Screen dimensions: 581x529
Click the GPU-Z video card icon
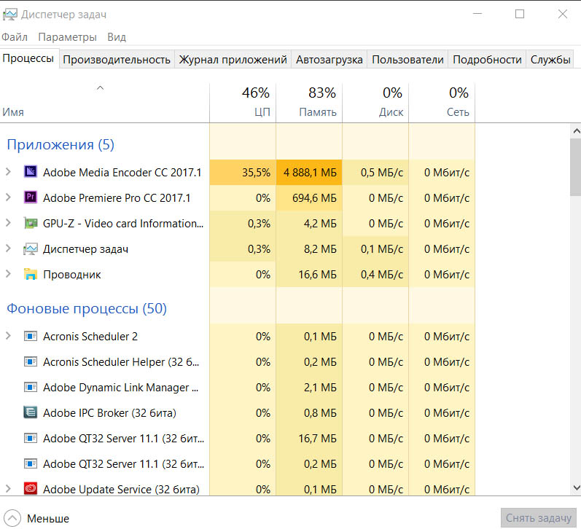coord(31,223)
